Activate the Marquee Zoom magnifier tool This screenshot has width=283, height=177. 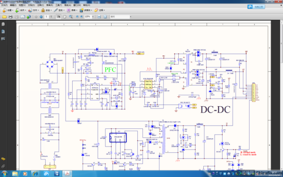(71, 17)
